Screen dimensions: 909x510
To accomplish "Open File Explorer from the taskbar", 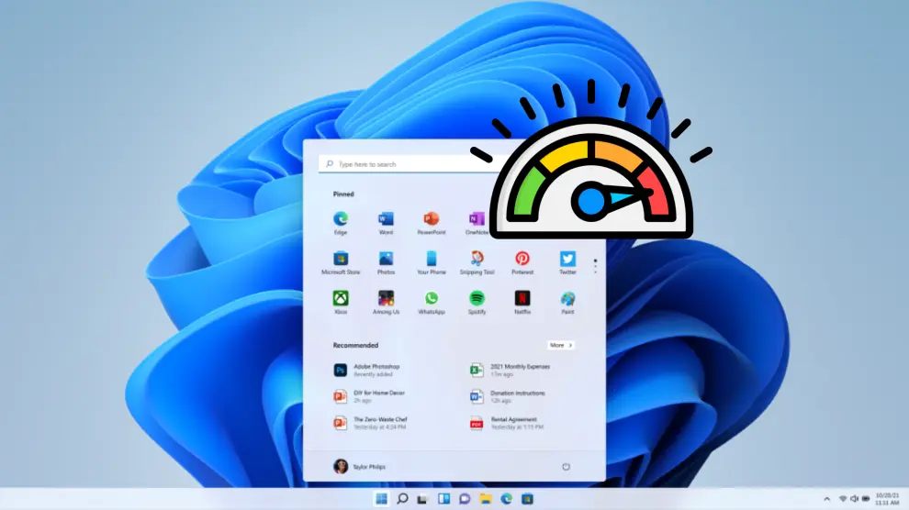I will (485, 499).
